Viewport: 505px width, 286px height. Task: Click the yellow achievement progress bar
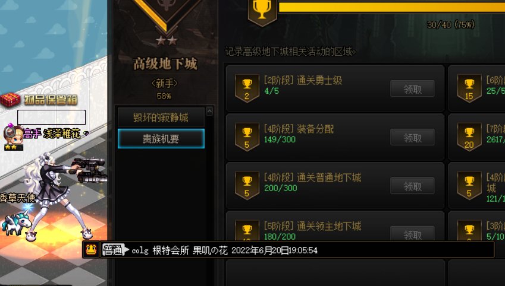[391, 7]
